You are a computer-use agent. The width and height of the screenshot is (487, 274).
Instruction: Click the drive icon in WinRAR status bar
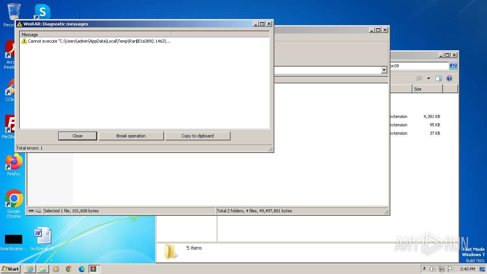click(x=31, y=211)
